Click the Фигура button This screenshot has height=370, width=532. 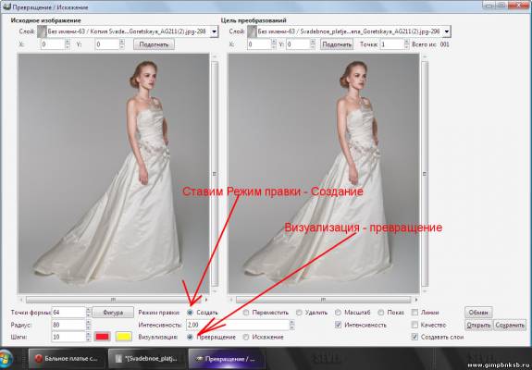click(x=113, y=313)
